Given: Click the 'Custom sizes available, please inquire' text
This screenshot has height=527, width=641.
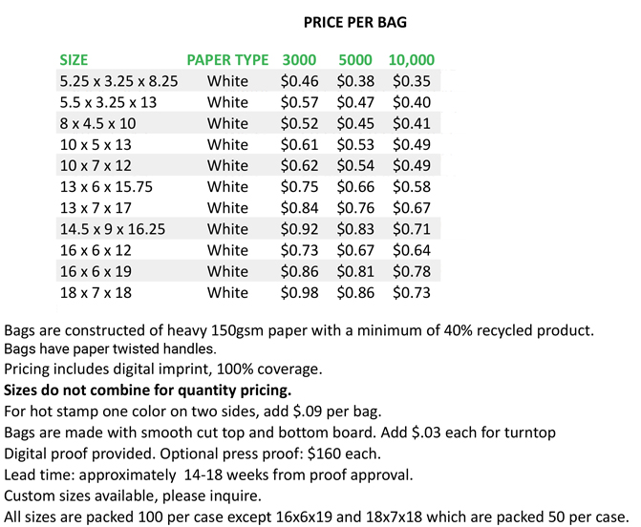Looking at the screenshot, I should point(133,495).
